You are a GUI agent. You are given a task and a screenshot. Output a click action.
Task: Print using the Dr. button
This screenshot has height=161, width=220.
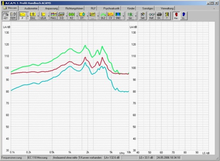pos(159,16)
